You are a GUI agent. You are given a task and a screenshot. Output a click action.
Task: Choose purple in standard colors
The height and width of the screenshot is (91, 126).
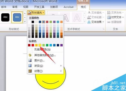(x=61, y=45)
